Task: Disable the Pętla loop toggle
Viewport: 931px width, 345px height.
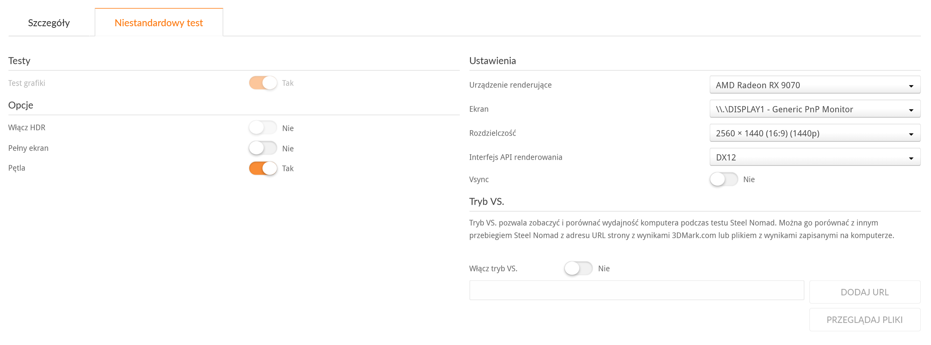Action: click(x=263, y=168)
